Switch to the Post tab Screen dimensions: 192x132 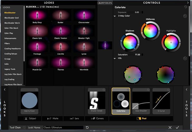tap(141, 119)
